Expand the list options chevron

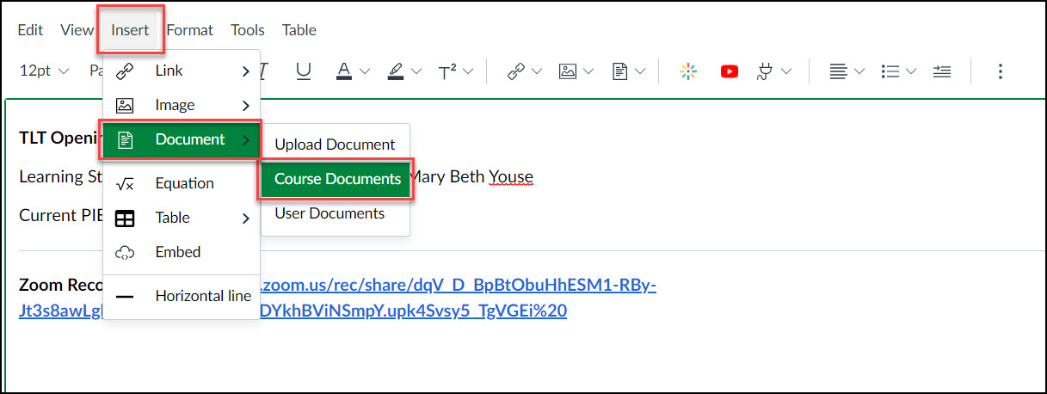911,71
